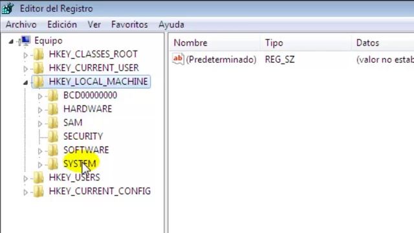Screen dimensions: 414x233
Task: Expand the SOFTWARE subkey
Action: (x=40, y=151)
